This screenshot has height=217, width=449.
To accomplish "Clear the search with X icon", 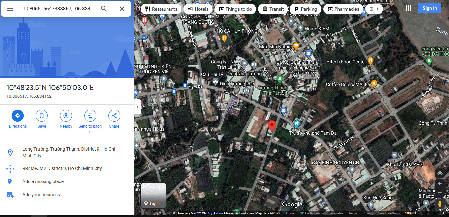I will 122,9.
